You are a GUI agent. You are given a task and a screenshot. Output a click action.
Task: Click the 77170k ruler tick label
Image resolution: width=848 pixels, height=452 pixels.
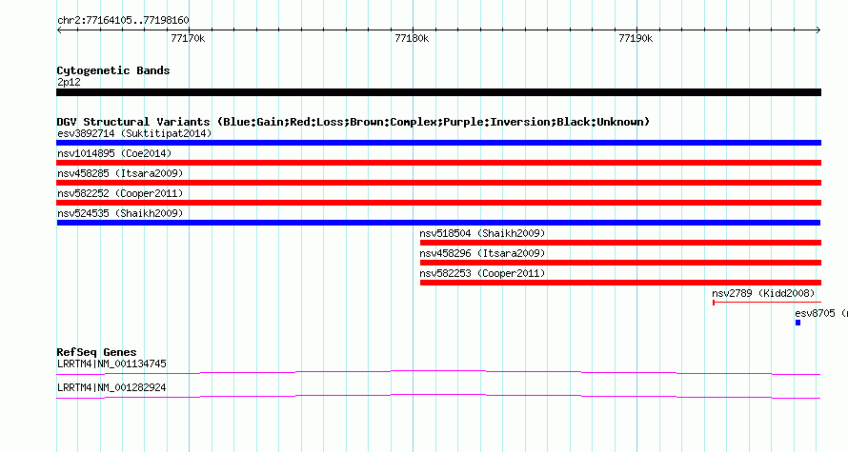pos(188,38)
